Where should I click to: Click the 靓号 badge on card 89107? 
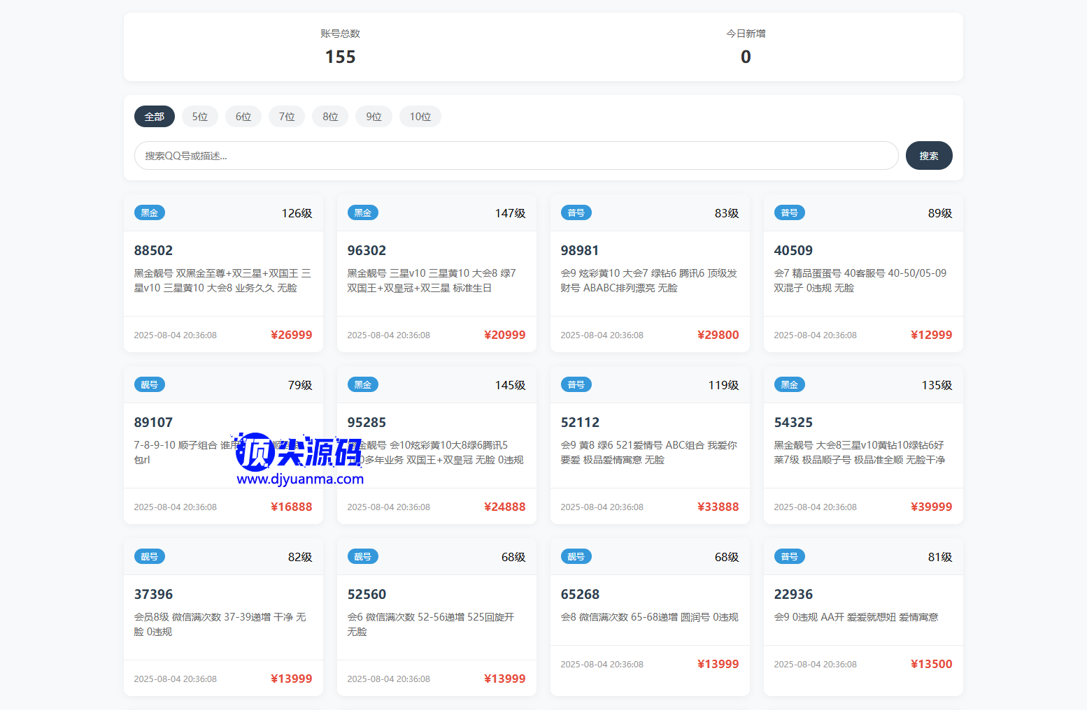149,385
